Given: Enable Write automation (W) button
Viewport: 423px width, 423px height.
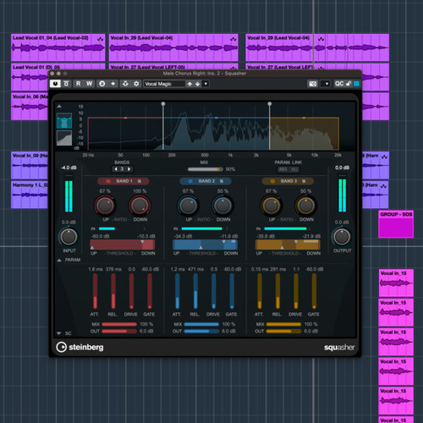Looking at the screenshot, I should [89, 84].
